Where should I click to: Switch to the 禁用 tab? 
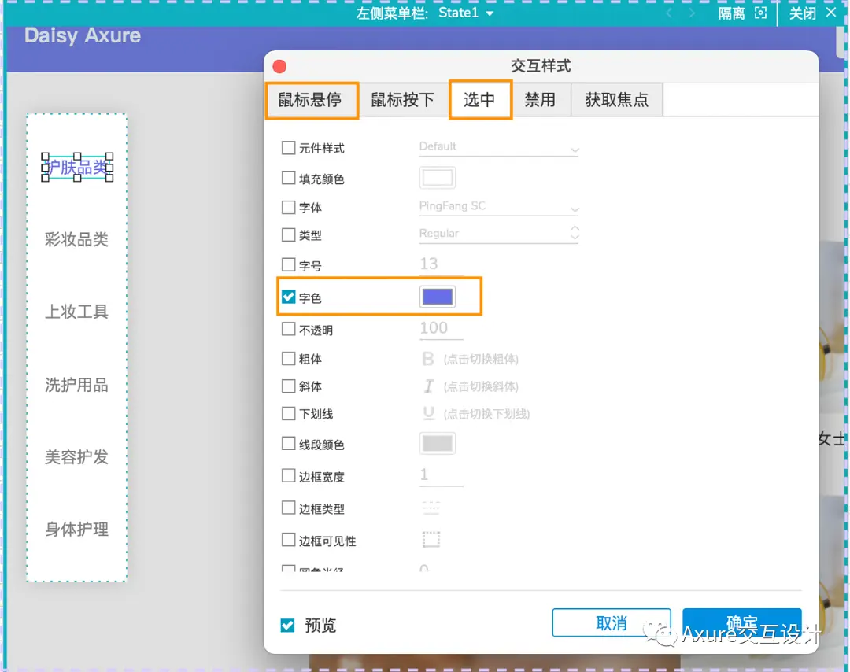[x=541, y=99]
